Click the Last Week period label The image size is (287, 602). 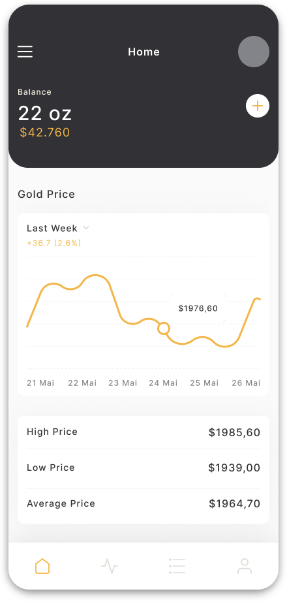[52, 228]
